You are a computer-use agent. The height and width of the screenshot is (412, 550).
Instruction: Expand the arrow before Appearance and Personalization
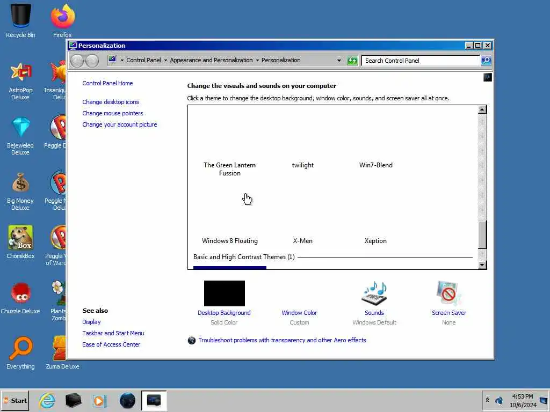(165, 61)
